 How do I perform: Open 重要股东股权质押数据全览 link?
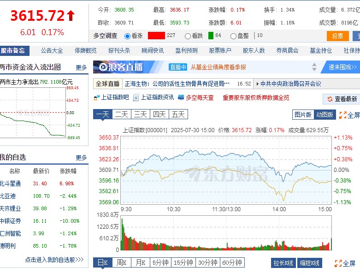click(x=256, y=98)
